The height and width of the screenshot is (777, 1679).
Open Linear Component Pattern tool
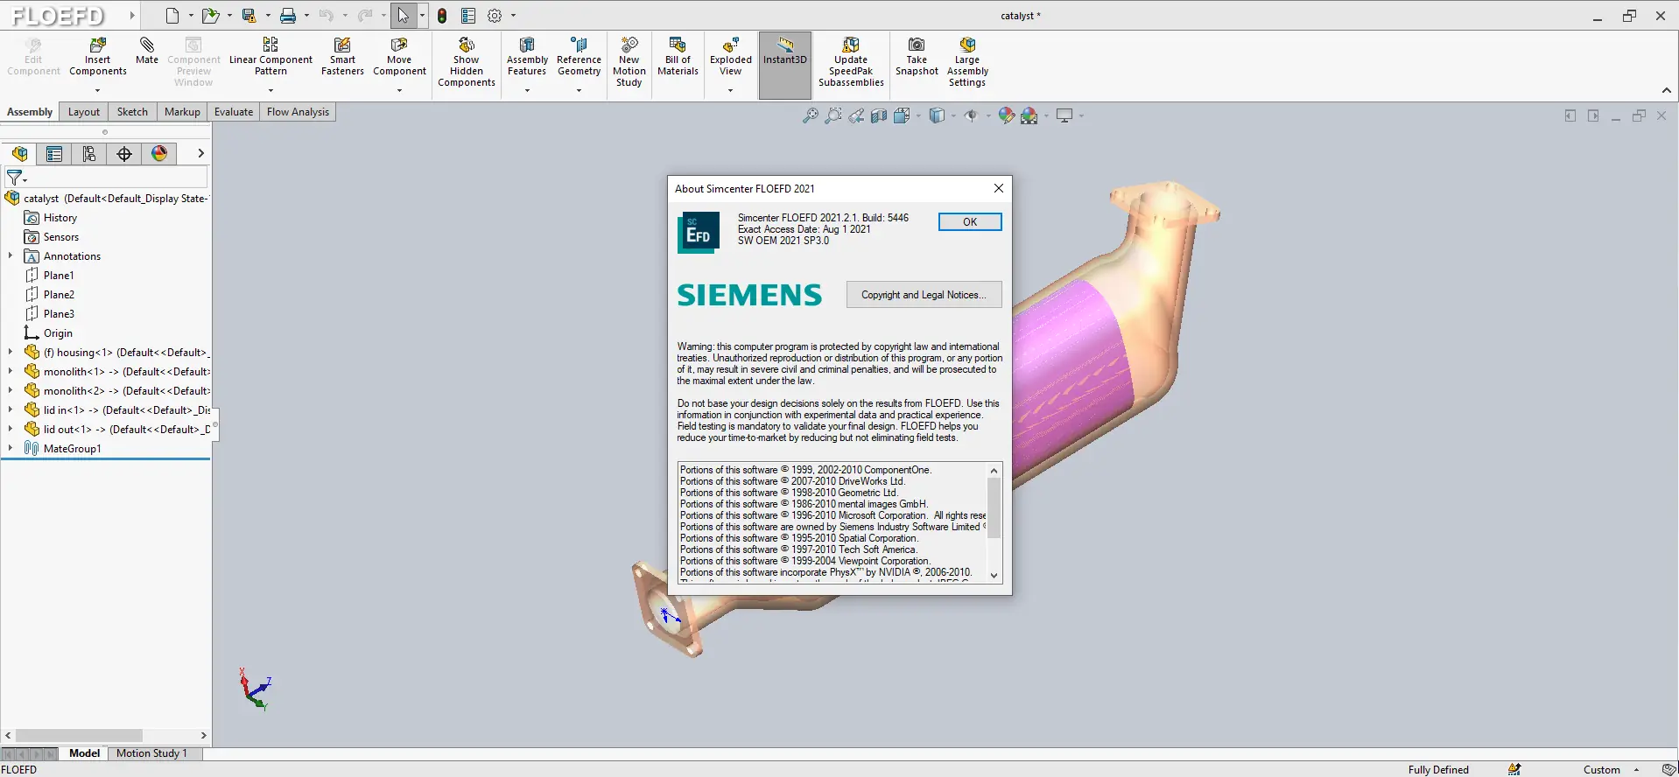pyautogui.click(x=270, y=58)
